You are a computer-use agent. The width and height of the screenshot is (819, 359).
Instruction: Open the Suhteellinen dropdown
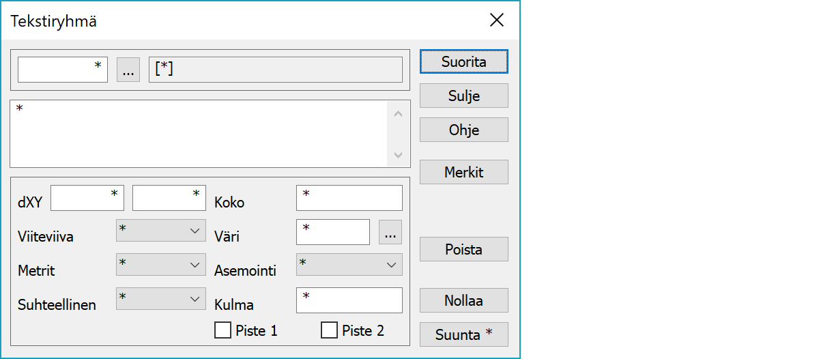(161, 299)
